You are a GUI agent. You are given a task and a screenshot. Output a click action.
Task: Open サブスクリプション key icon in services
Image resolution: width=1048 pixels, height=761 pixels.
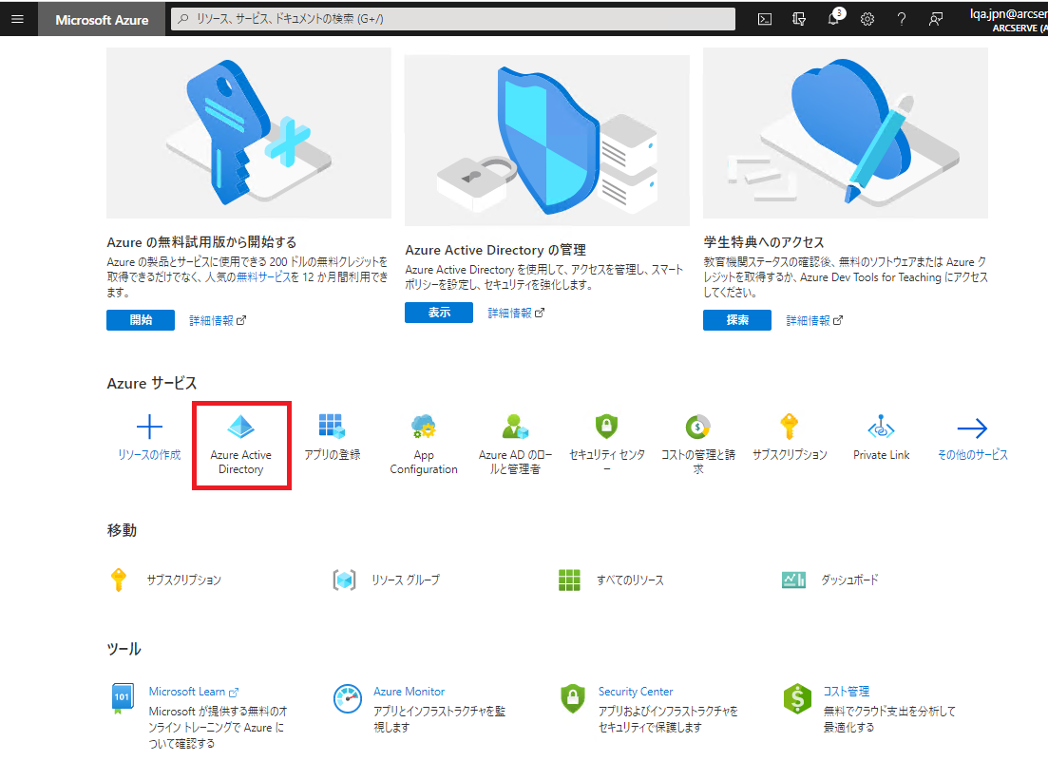[790, 427]
